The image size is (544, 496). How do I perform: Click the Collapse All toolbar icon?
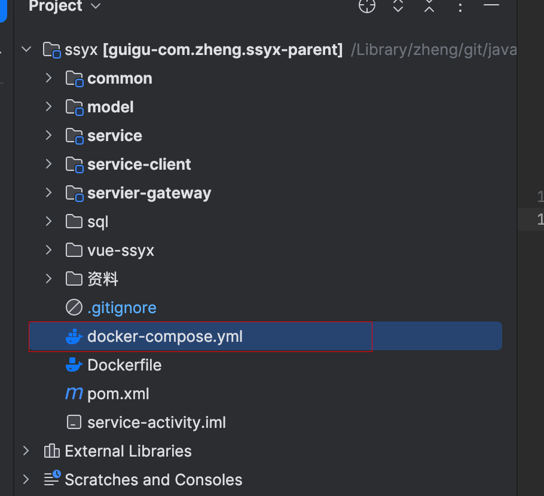click(x=429, y=6)
